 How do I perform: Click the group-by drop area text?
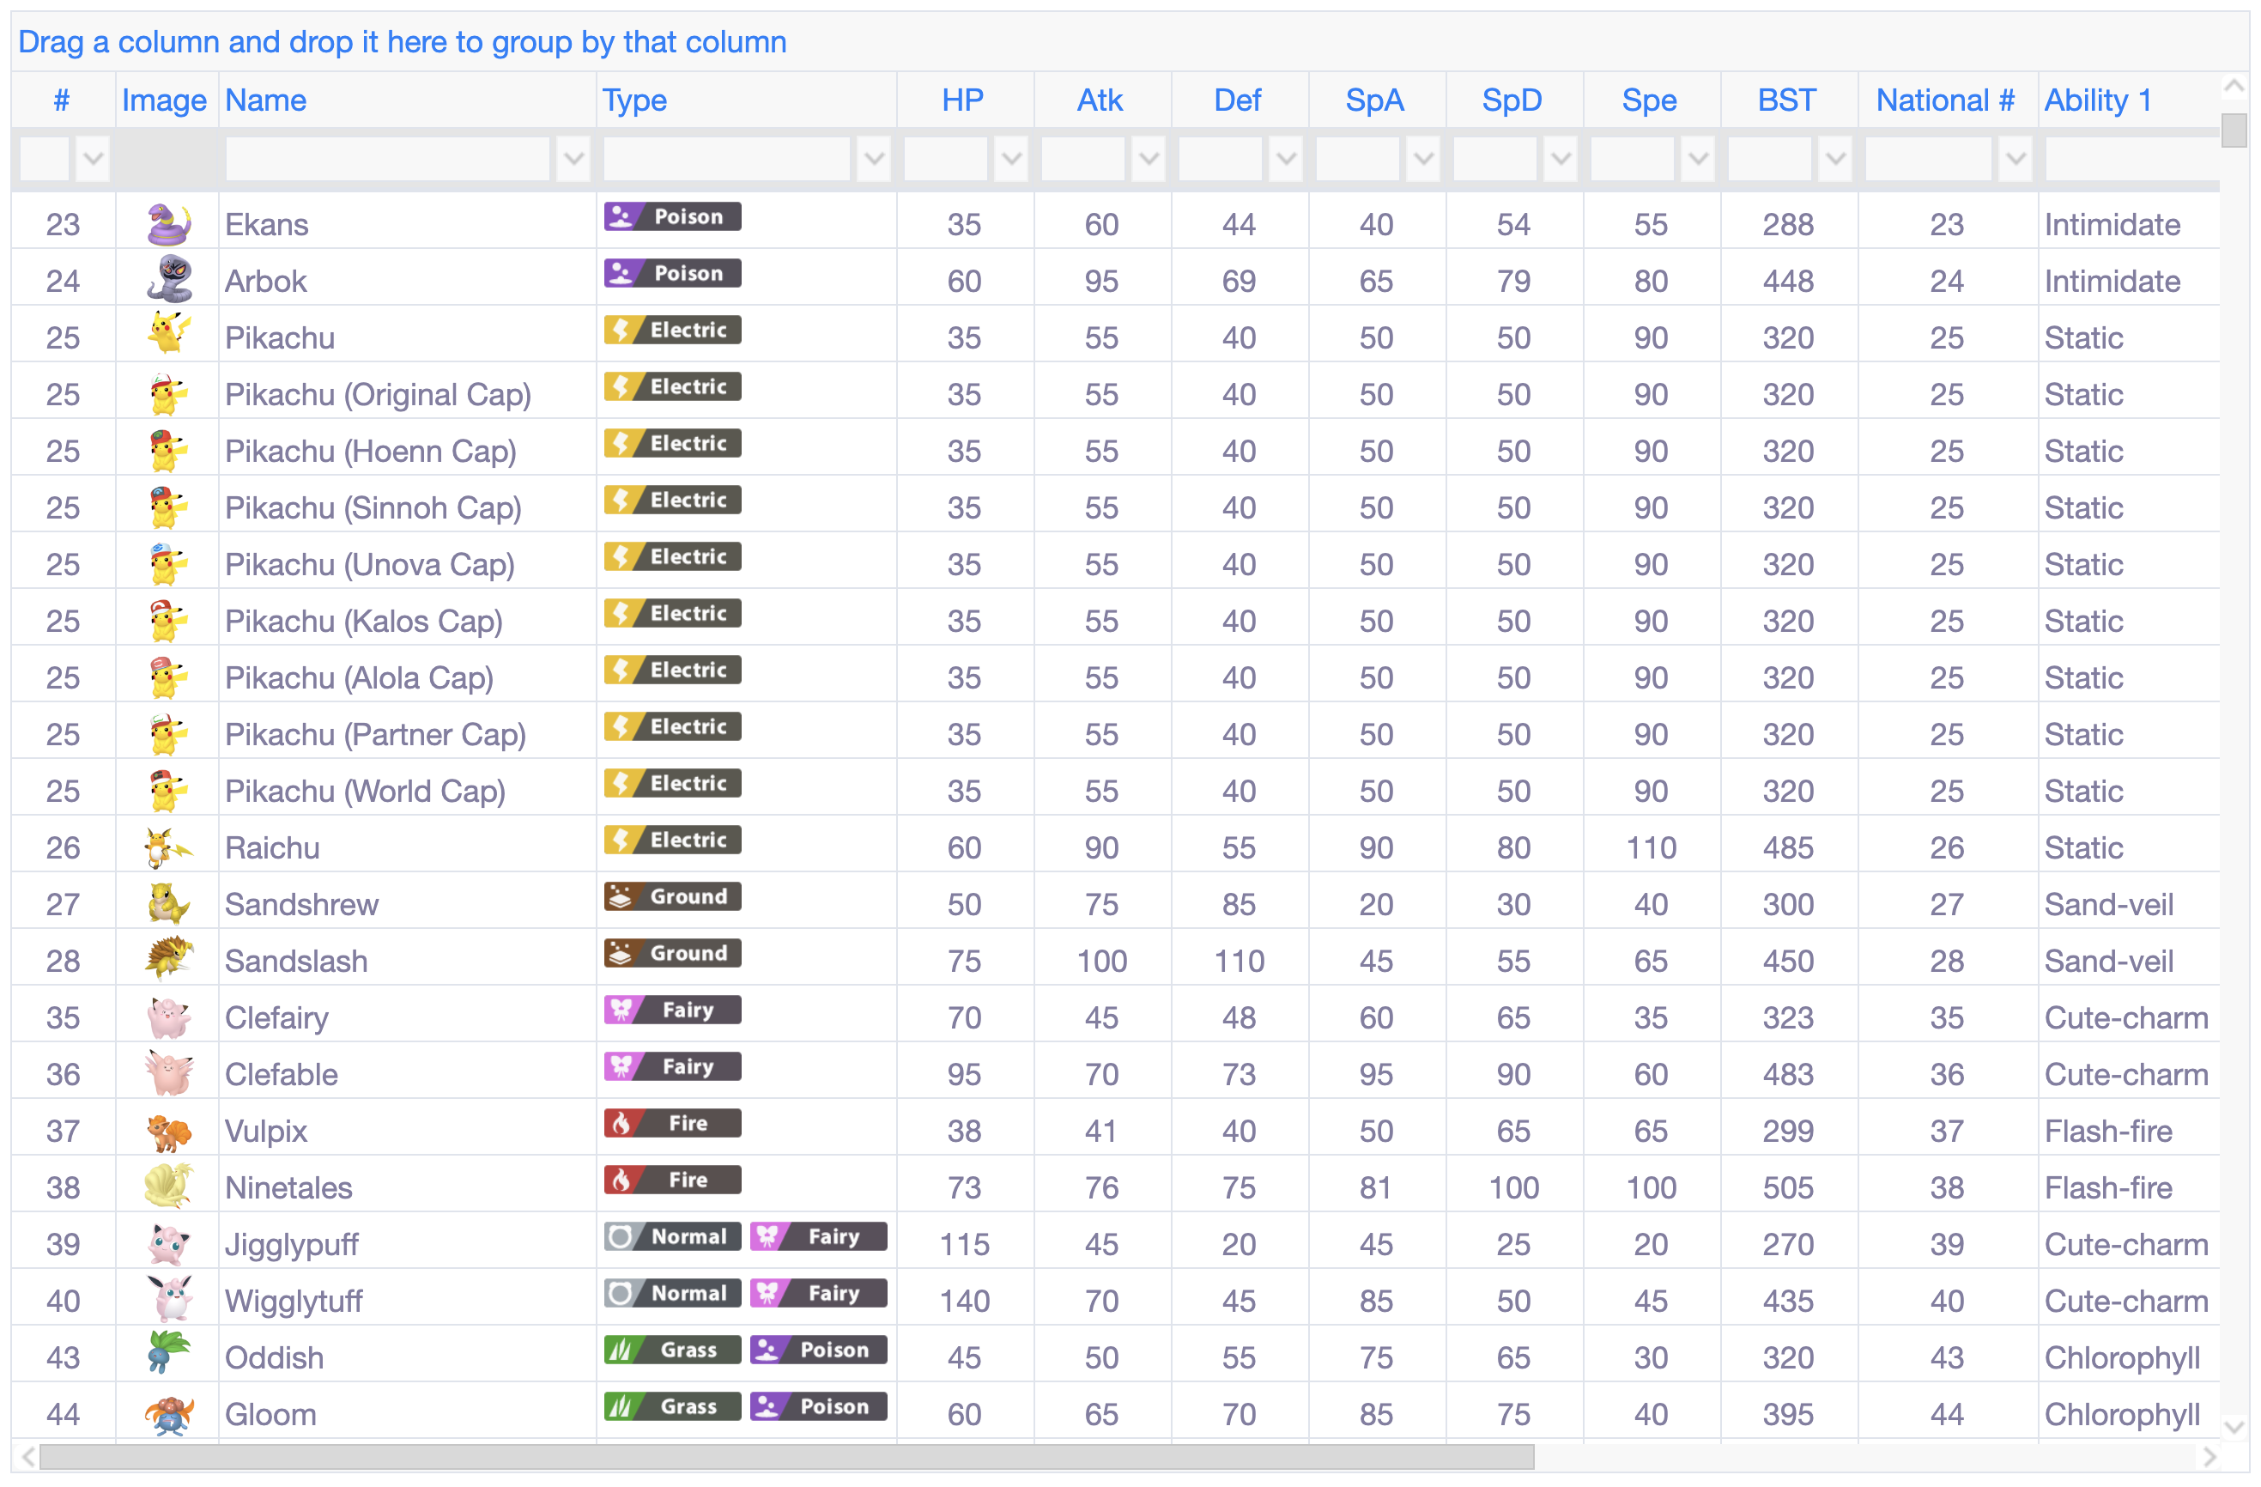[402, 42]
